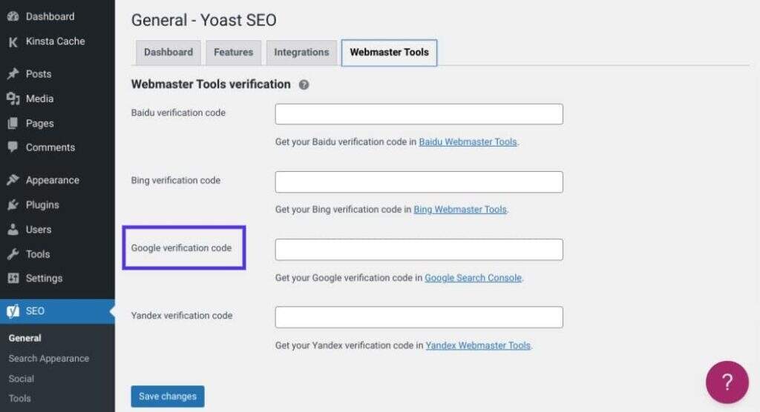
Task: Click the Save changes button
Action: 168,396
